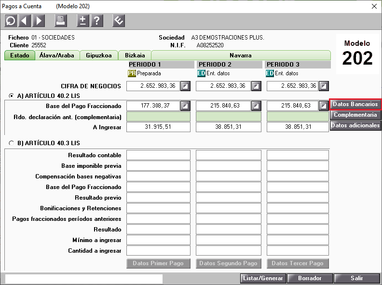Open detail for Periodo 2 Base del Pago Fraccionado
382x285 pixels.
point(256,106)
